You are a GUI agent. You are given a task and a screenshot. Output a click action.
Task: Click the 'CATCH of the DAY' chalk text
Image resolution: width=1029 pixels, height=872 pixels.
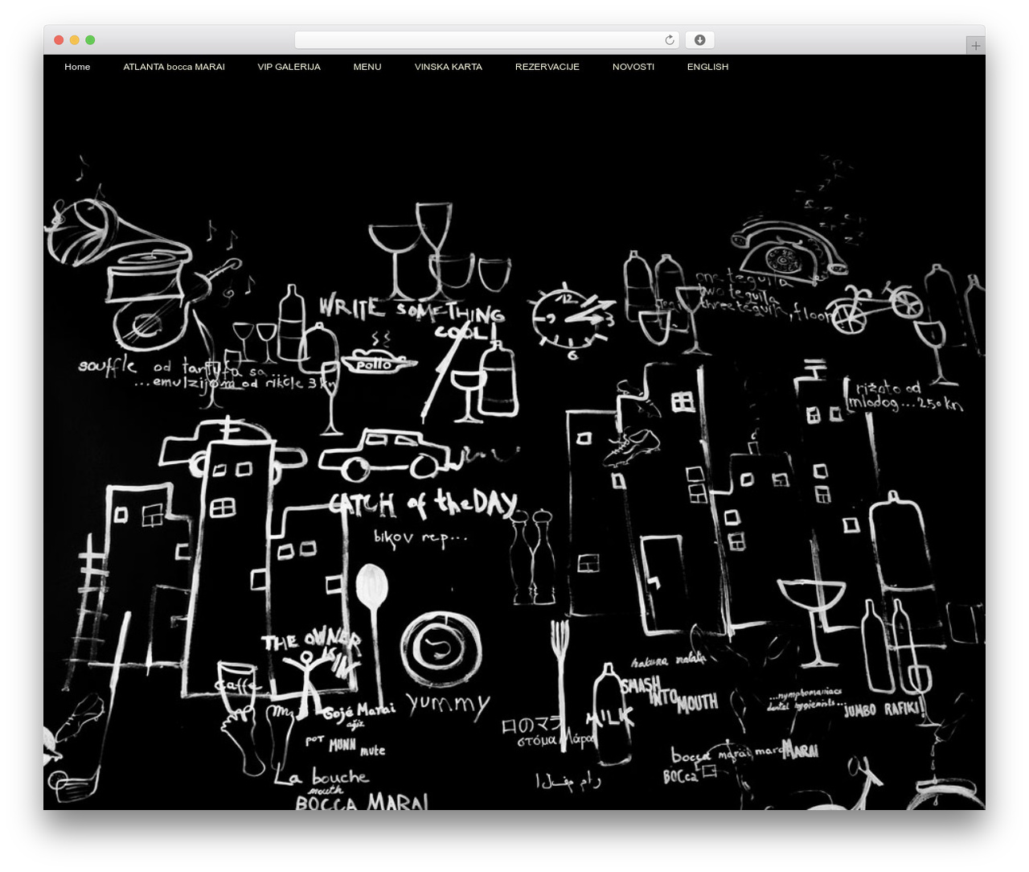(x=423, y=503)
